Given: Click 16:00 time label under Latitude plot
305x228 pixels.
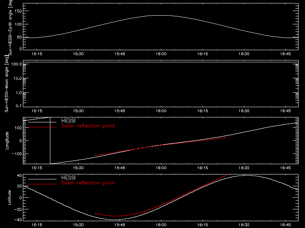Looking at the screenshot, I should [161, 225].
